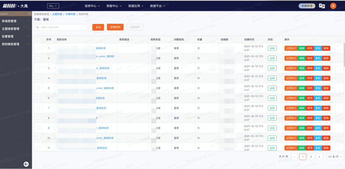
Task: Click 编辑 for row 2
Action: point(302,58)
